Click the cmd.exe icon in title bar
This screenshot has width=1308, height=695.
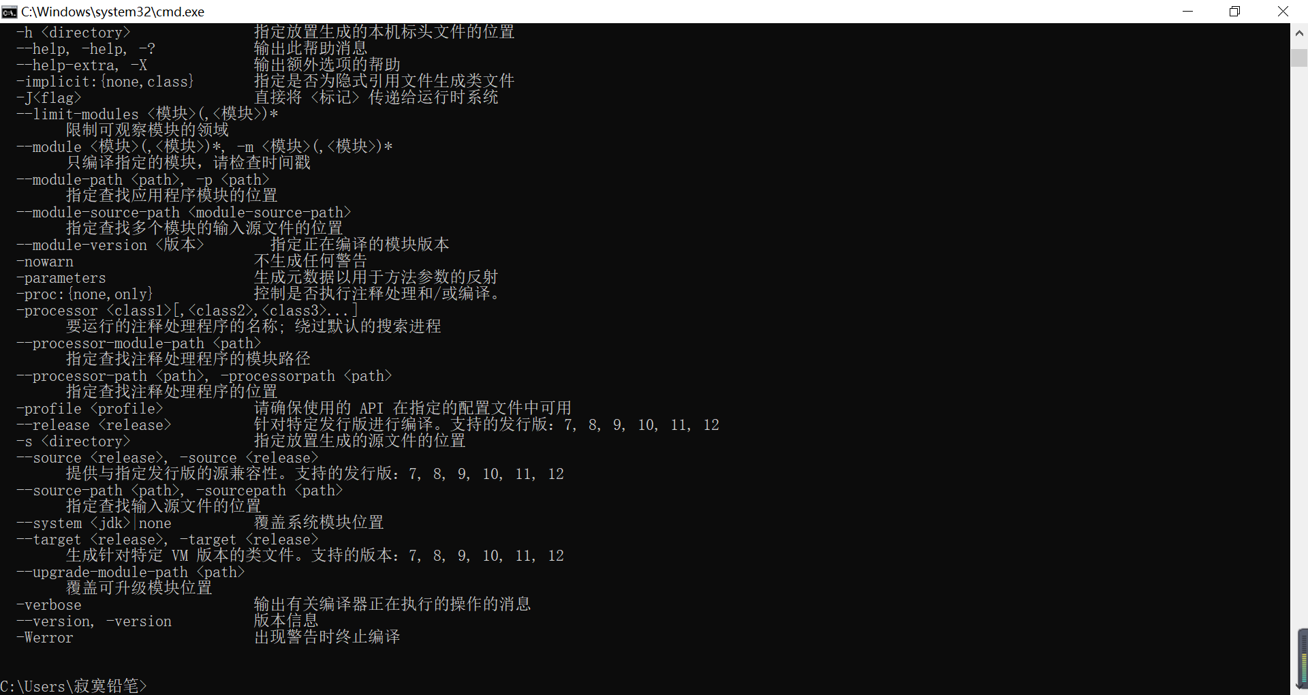click(x=9, y=12)
